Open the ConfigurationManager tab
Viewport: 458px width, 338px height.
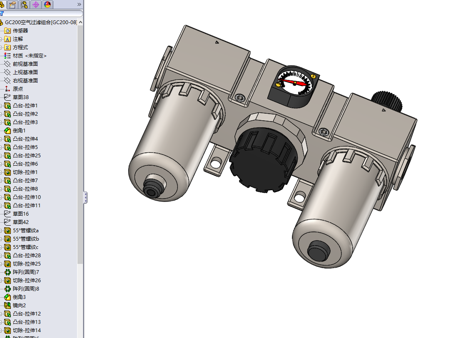24,5
